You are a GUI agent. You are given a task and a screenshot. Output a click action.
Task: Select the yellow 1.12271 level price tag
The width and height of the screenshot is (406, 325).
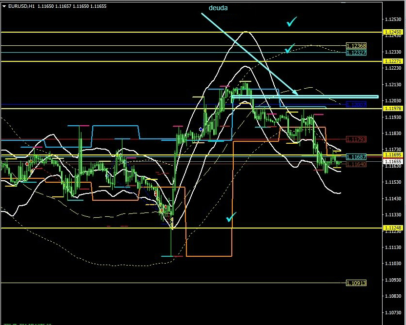393,61
